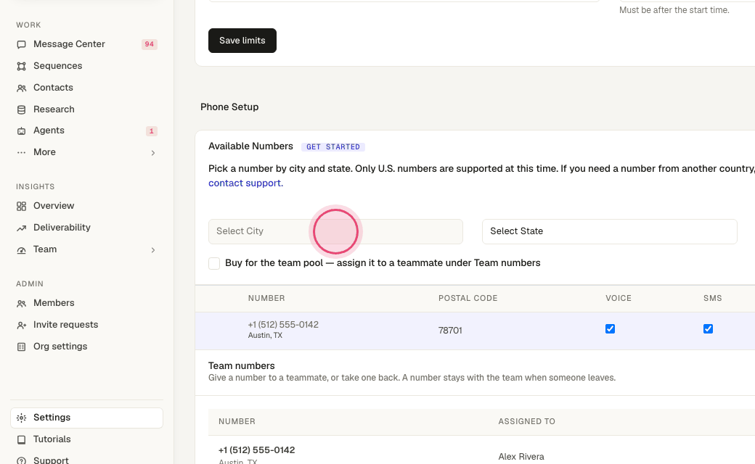Screen dimensions: 755x464
Task: Click the Agents notification badge showing 1
Action: click(151, 130)
